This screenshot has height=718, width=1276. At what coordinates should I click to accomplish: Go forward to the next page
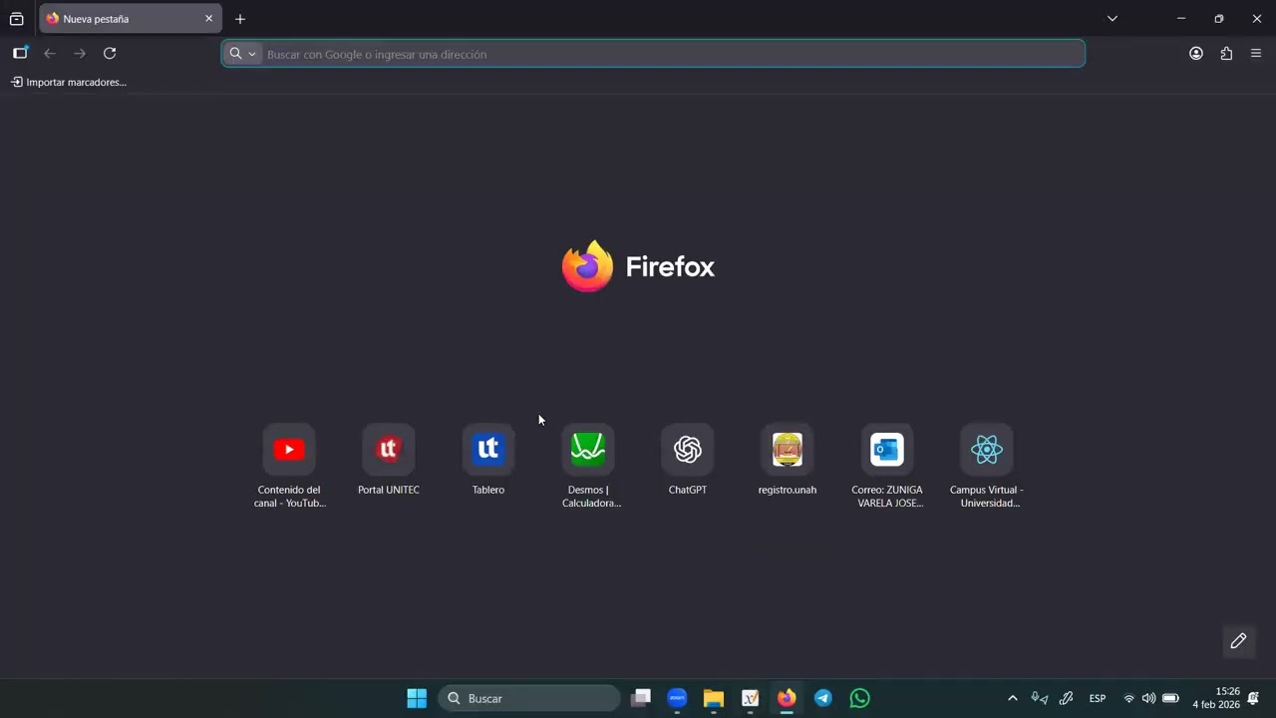pyautogui.click(x=80, y=53)
